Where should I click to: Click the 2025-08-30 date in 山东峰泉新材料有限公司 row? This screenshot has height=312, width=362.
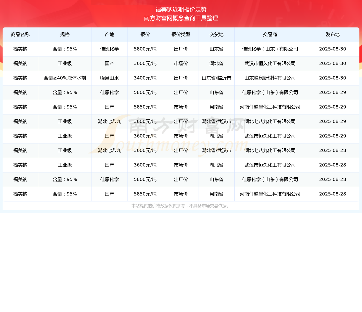[333, 78]
